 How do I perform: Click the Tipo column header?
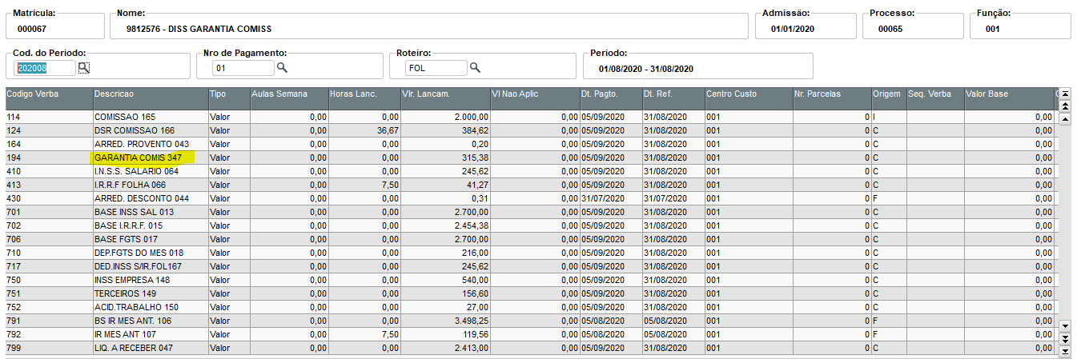(x=229, y=99)
